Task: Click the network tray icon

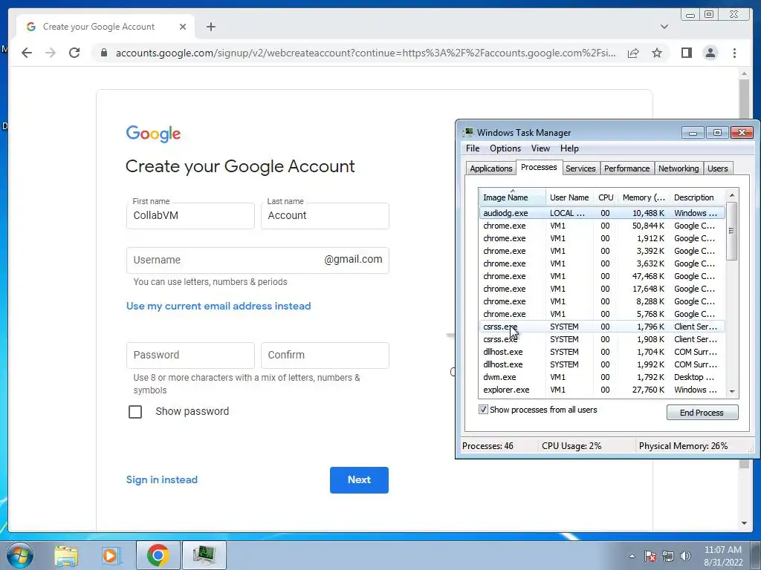Action: pyautogui.click(x=668, y=556)
